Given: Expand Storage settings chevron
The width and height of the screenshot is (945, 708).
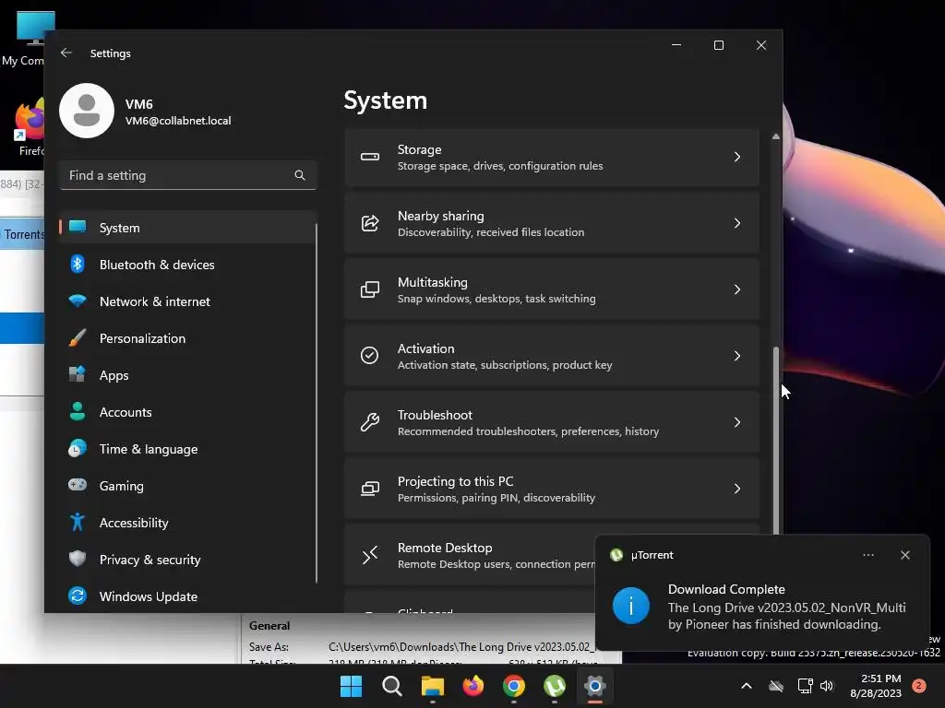Looking at the screenshot, I should [x=737, y=157].
